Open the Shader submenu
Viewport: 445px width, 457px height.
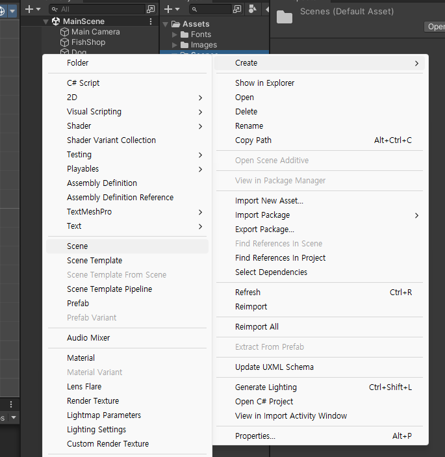[127, 126]
